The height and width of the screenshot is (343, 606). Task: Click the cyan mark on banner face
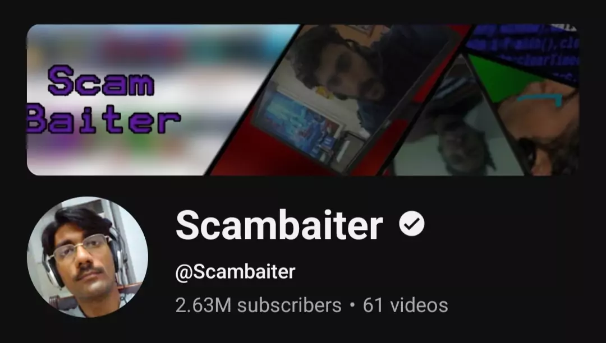tap(540, 99)
